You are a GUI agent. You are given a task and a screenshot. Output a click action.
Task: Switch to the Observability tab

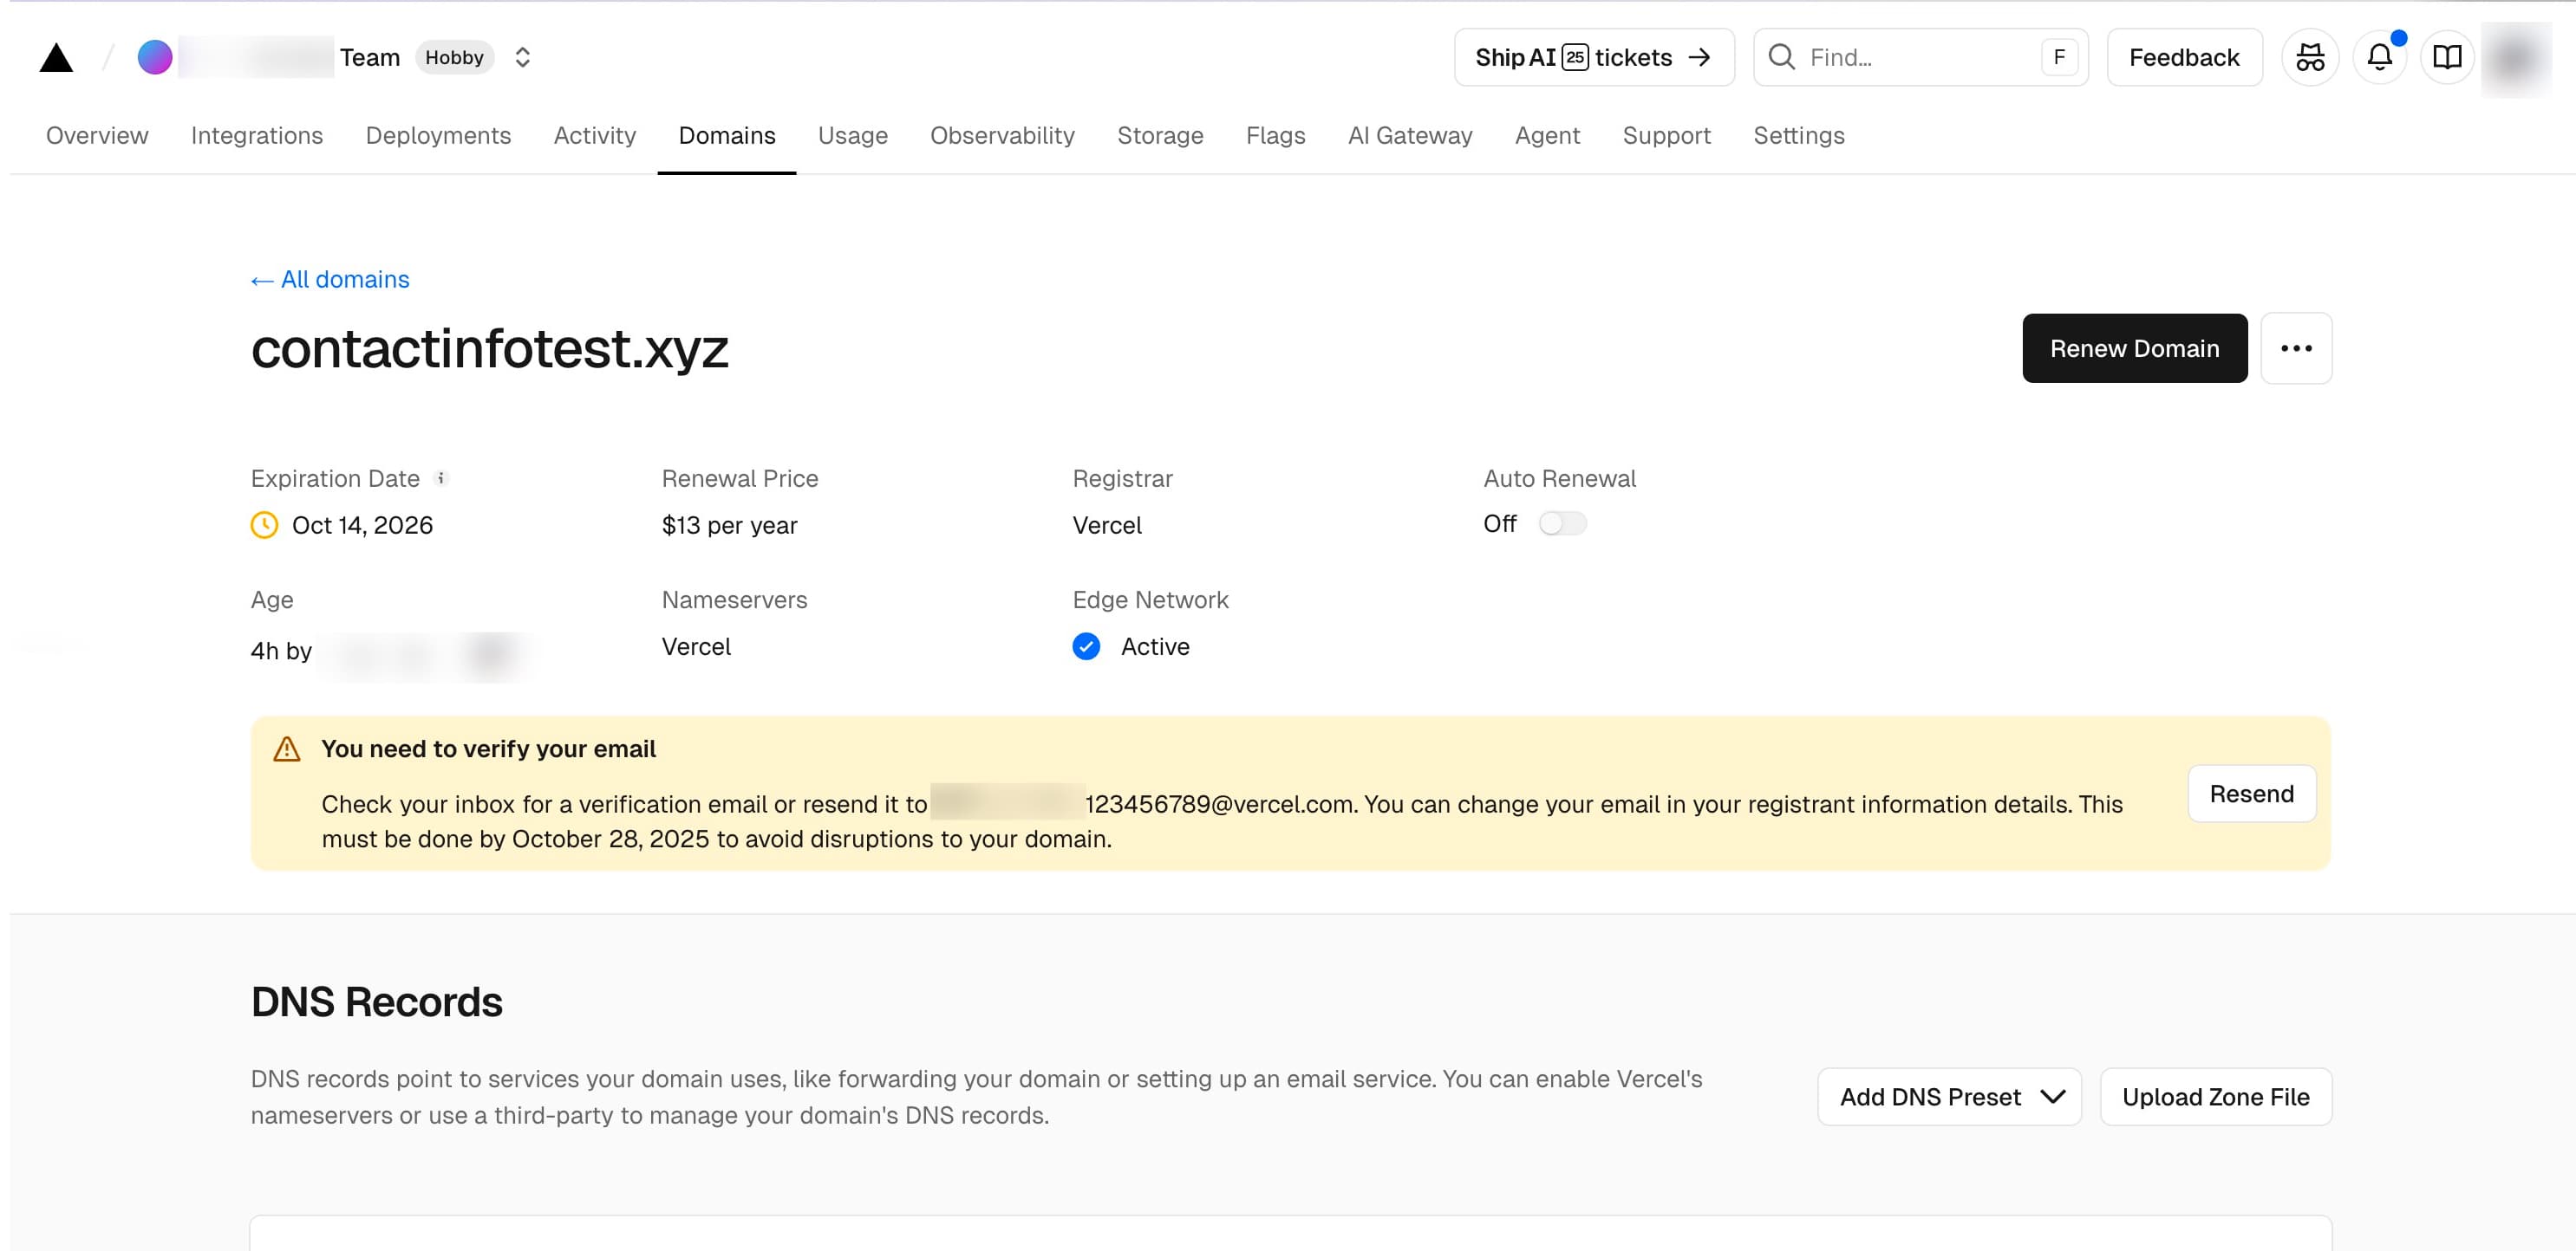pos(1002,136)
